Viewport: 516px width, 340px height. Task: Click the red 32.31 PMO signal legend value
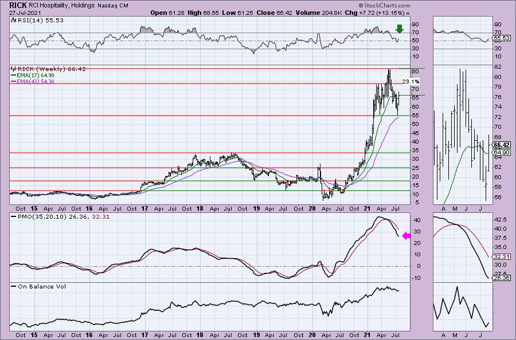(x=101, y=217)
